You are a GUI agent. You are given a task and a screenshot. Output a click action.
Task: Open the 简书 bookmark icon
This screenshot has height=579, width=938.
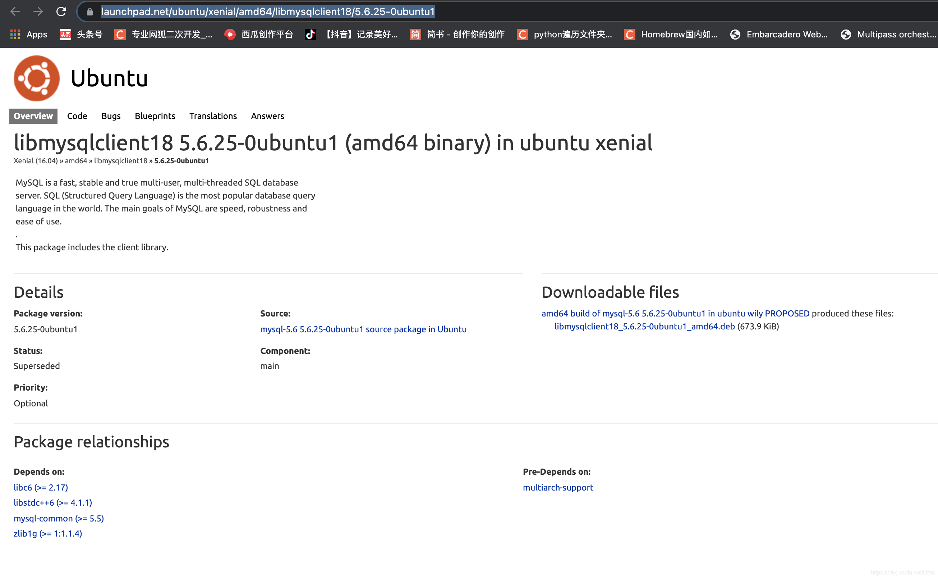[415, 35]
